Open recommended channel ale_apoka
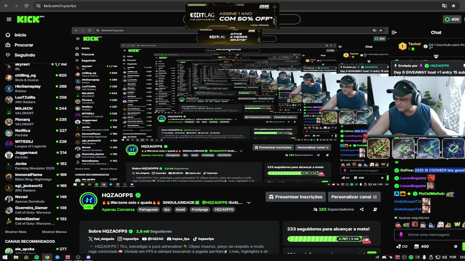The height and width of the screenshot is (261, 465). pyautogui.click(x=36, y=250)
